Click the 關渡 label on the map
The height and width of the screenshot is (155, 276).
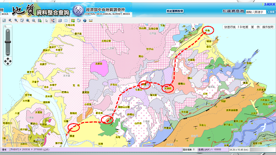[72, 136]
